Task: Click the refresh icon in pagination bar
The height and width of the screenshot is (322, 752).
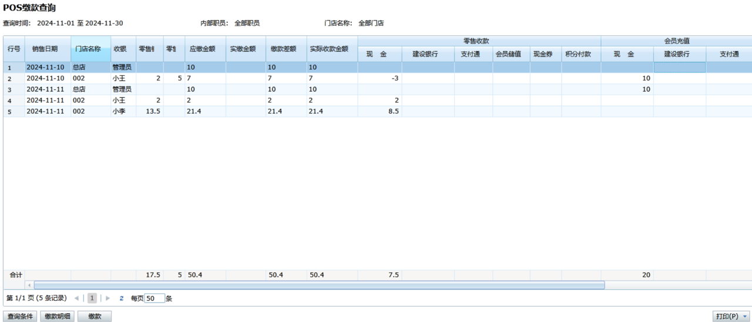Action: click(x=122, y=299)
